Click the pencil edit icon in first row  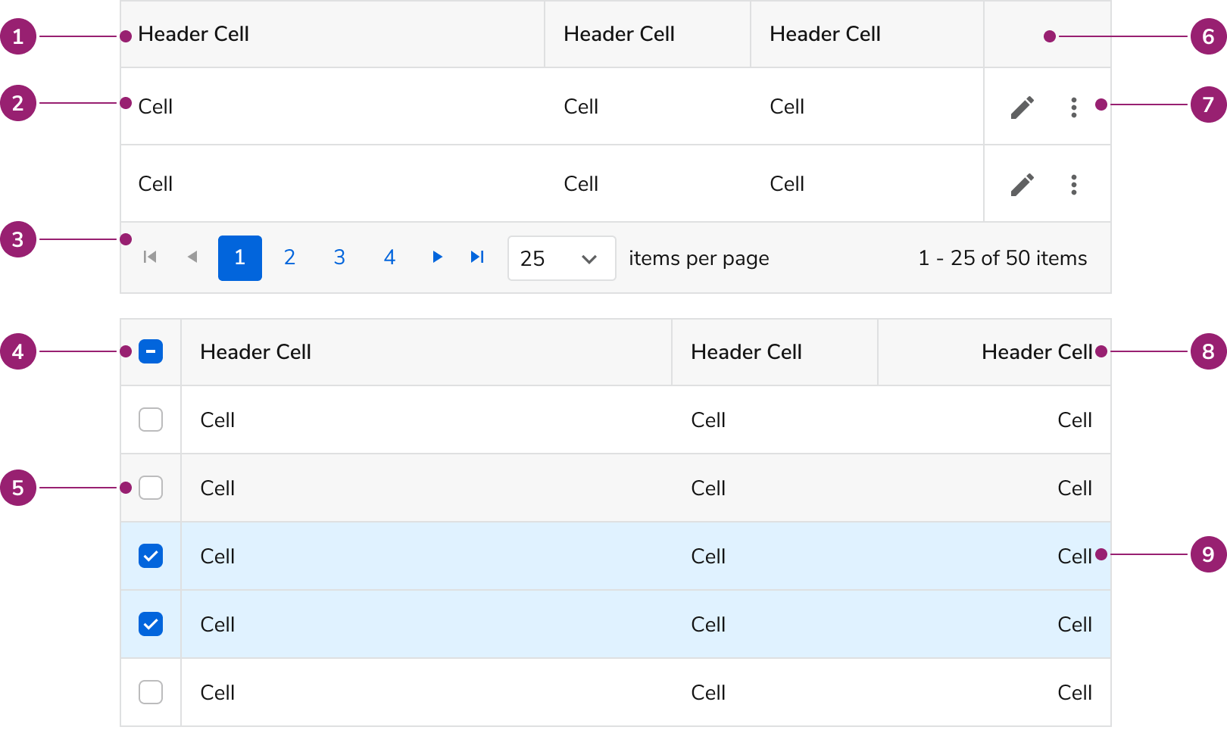[x=1022, y=108]
